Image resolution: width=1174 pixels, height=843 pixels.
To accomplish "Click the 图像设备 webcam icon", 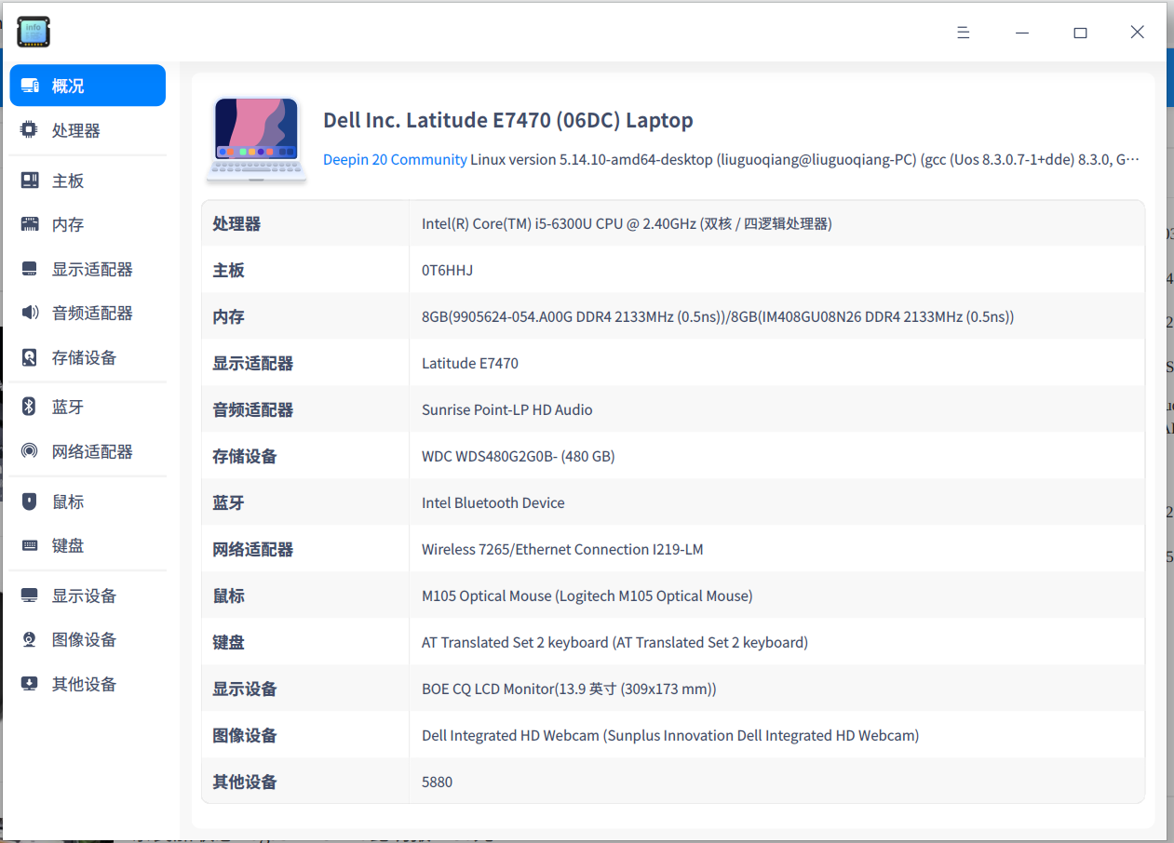I will pyautogui.click(x=30, y=639).
